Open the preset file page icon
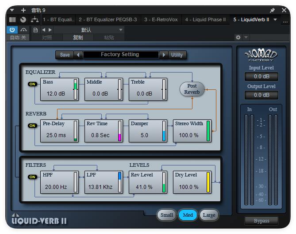 (x=35, y=30)
